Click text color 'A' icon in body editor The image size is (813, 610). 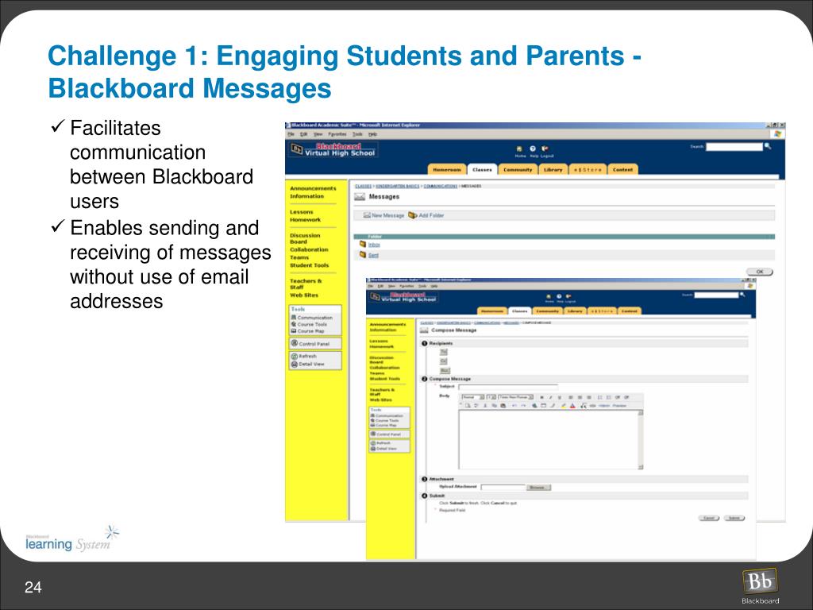point(573,406)
